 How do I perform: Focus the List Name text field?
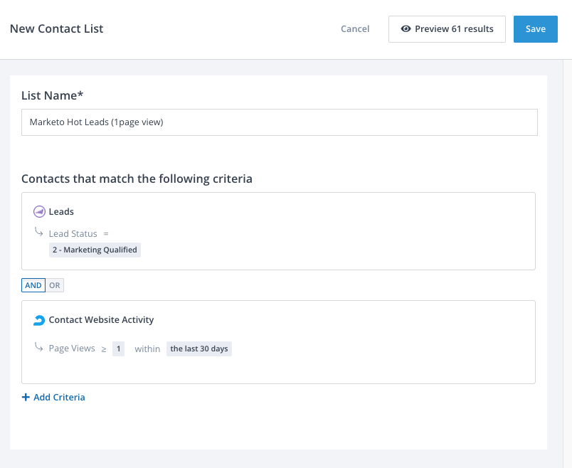tap(279, 122)
